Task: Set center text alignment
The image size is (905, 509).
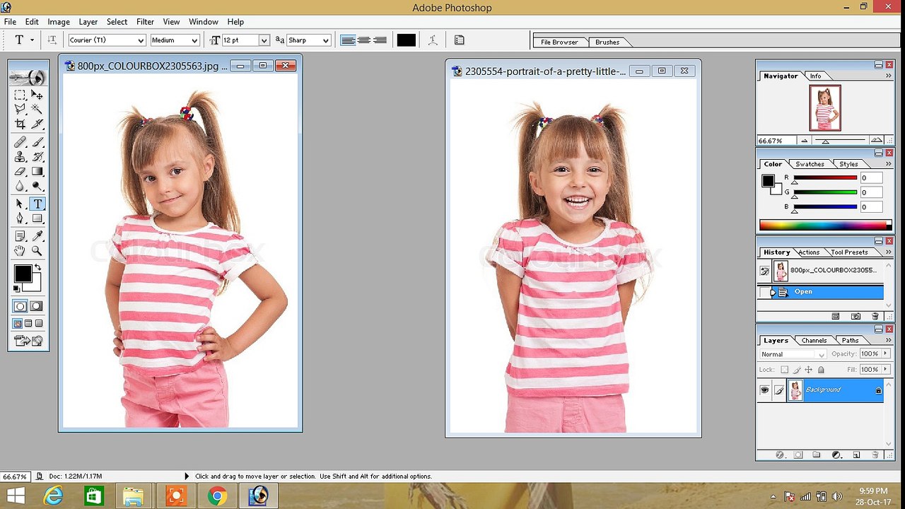Action: [x=364, y=40]
